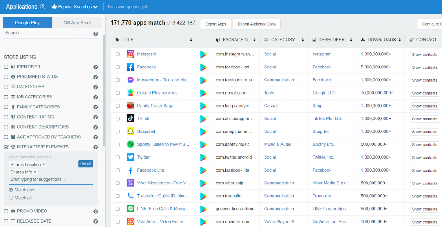Image resolution: width=442 pixels, height=227 pixels.
Task: Open the Tools category link
Action: click(x=269, y=93)
